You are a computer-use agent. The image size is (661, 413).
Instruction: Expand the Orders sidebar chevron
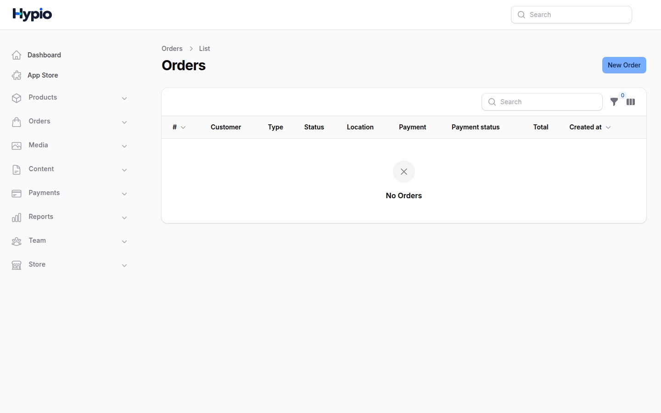(124, 122)
